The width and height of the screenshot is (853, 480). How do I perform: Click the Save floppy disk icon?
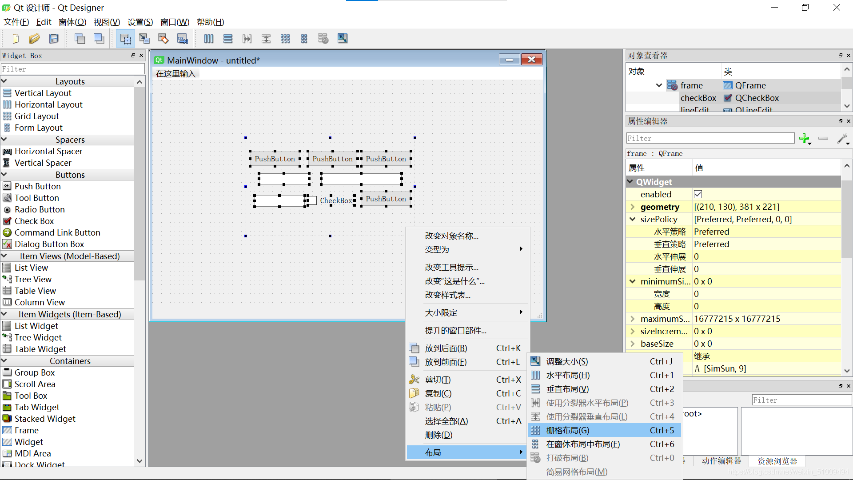(54, 39)
